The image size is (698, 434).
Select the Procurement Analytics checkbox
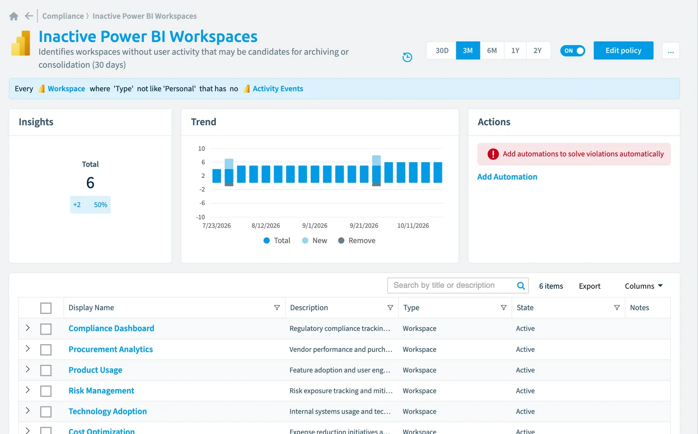click(x=46, y=350)
